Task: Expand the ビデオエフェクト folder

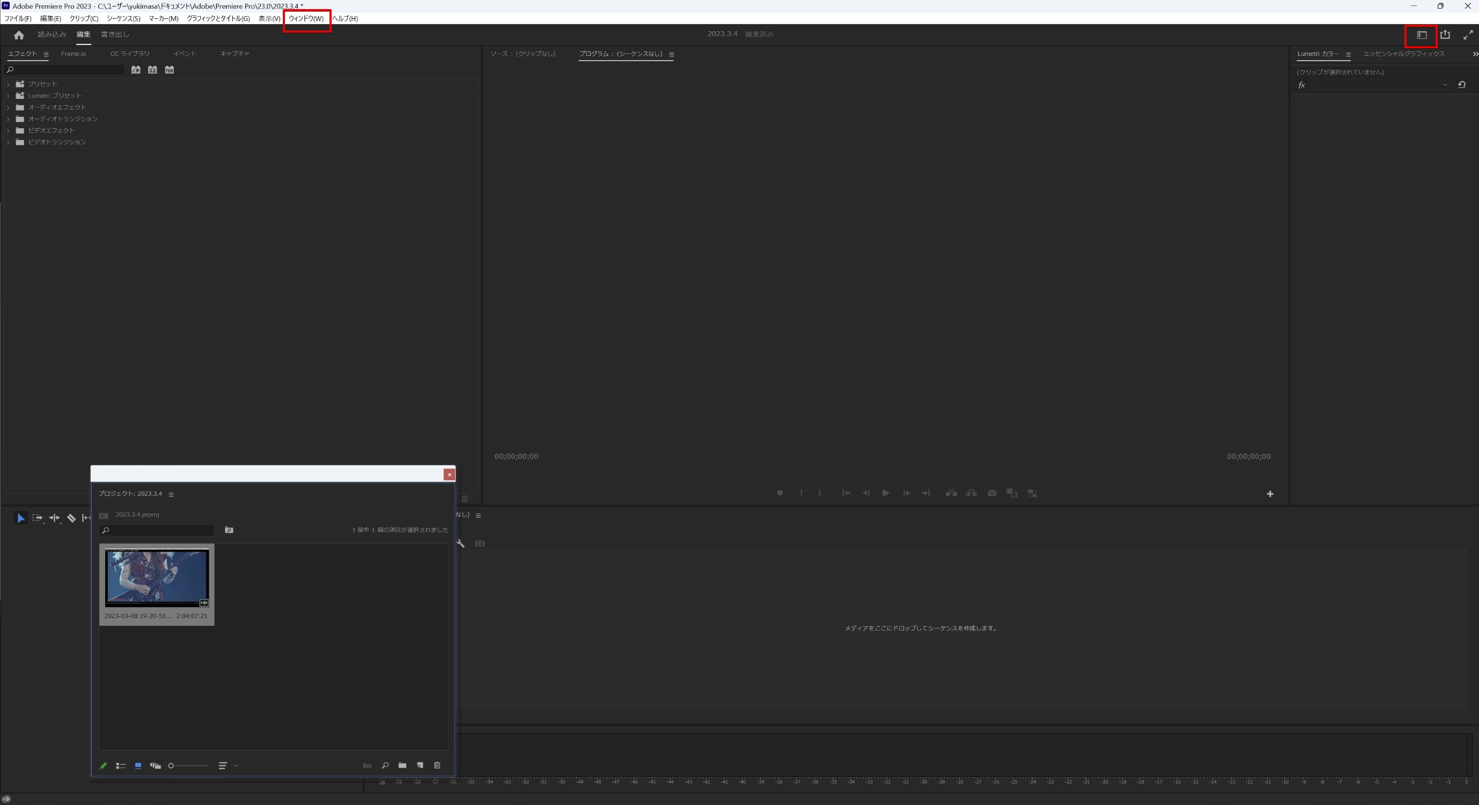Action: (8, 131)
